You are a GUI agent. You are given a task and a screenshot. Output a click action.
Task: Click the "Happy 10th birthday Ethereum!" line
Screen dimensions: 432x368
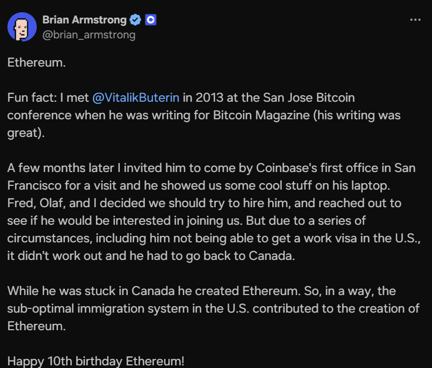[x=96, y=361]
